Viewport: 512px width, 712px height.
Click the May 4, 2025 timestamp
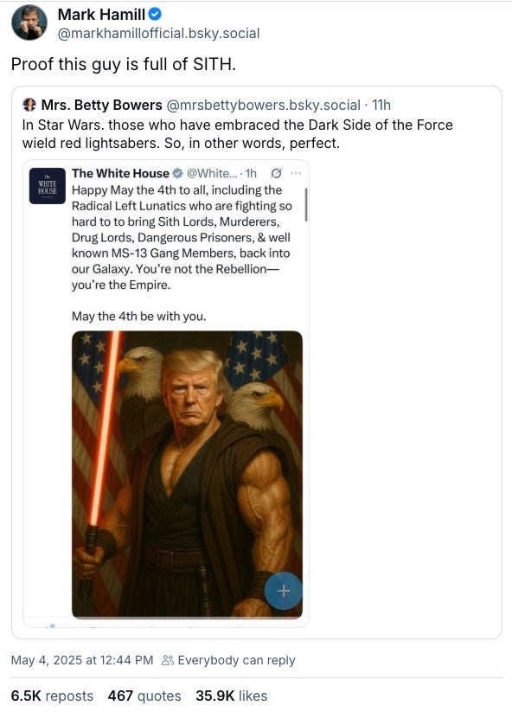click(82, 660)
